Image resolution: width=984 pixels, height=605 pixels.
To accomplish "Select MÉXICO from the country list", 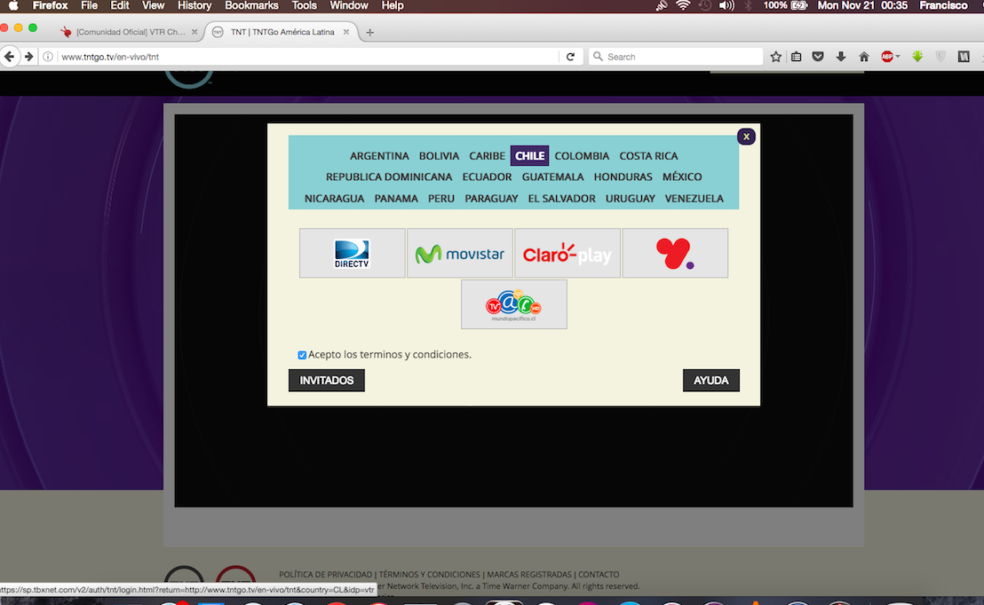I will (x=682, y=177).
